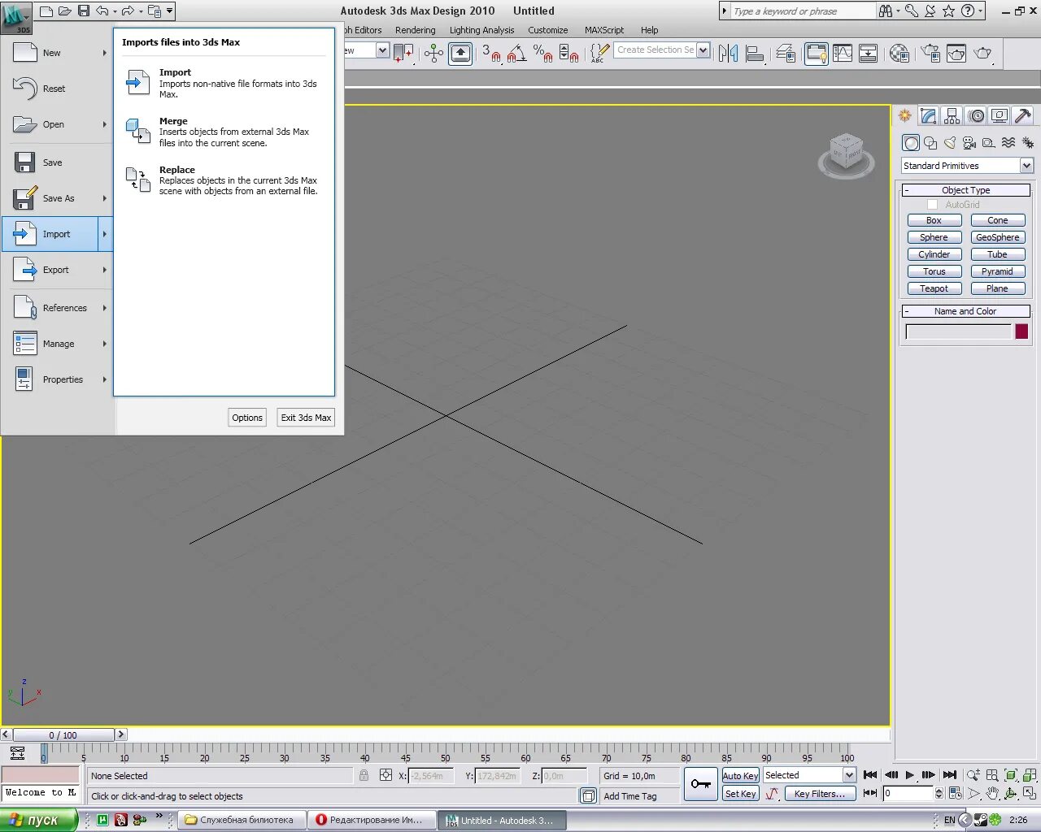The height and width of the screenshot is (832, 1041).
Task: Expand the Open submenu arrow
Action: click(105, 124)
